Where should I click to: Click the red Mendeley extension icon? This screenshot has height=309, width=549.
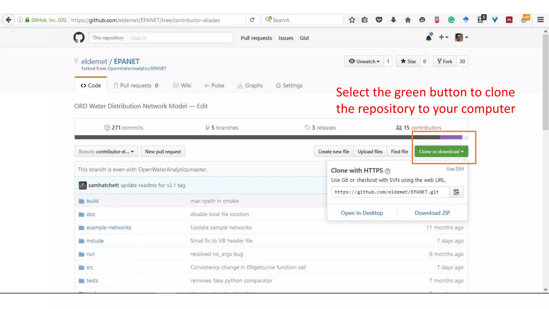509,20
